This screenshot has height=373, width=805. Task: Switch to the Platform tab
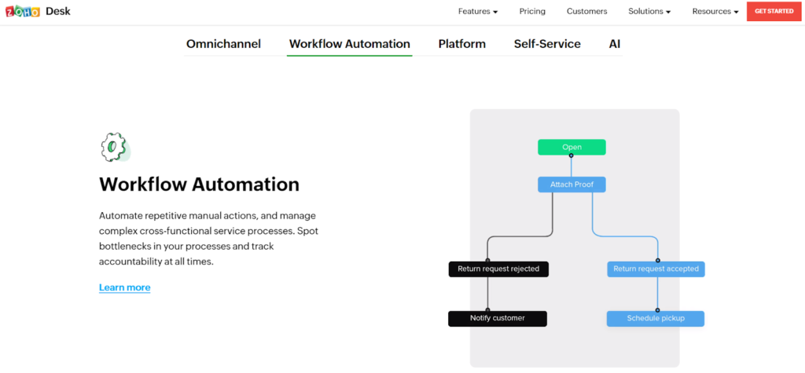461,44
